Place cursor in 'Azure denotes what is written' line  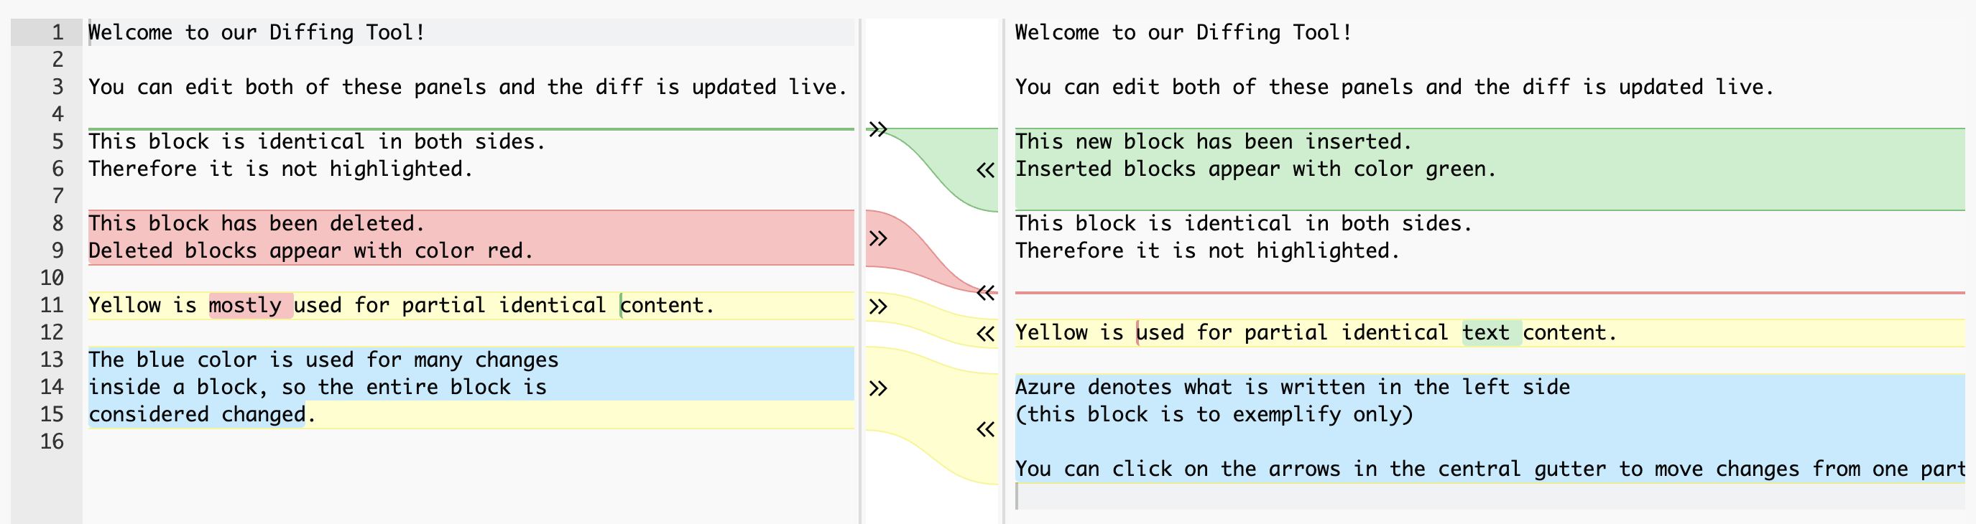pyautogui.click(x=1293, y=387)
